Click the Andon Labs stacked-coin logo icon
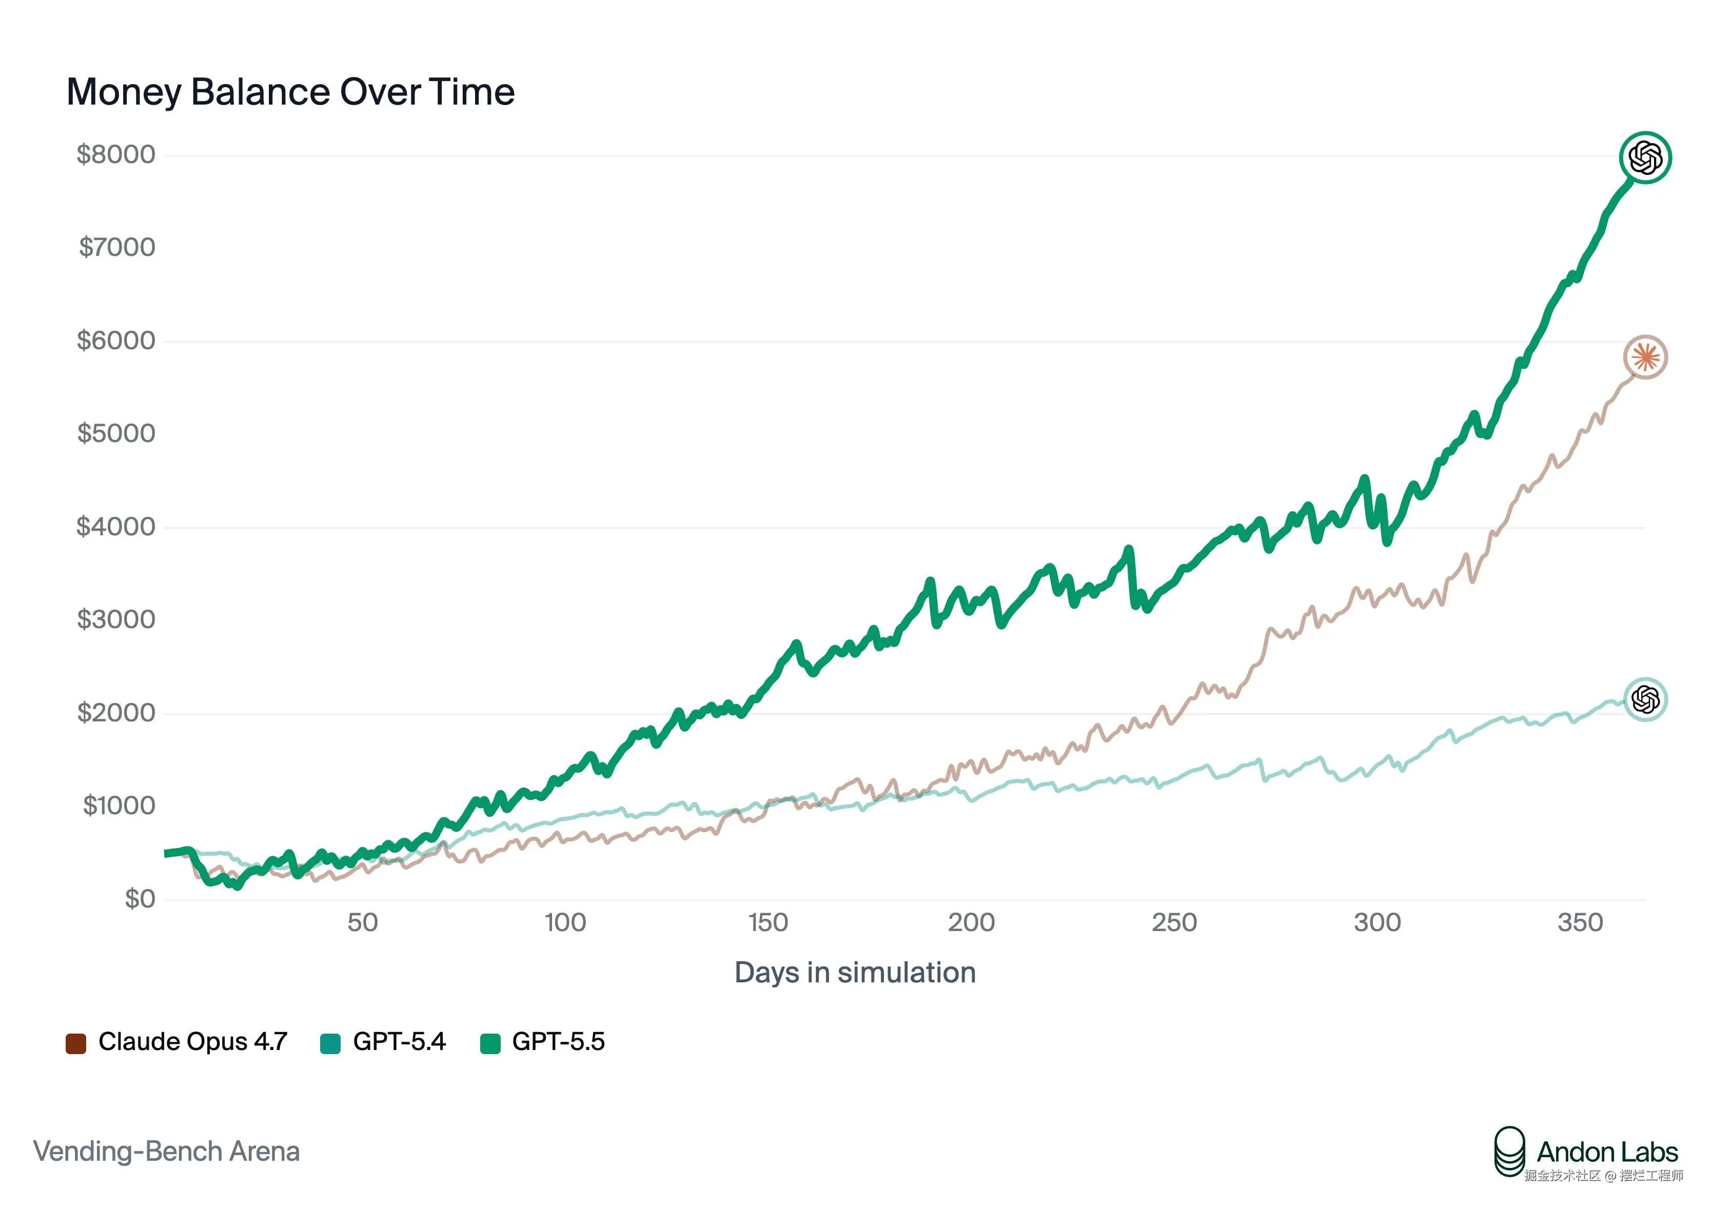 [1509, 1151]
